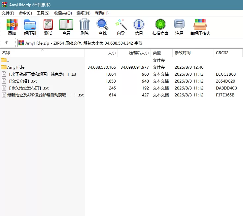Click packed size value 192

(145, 88)
